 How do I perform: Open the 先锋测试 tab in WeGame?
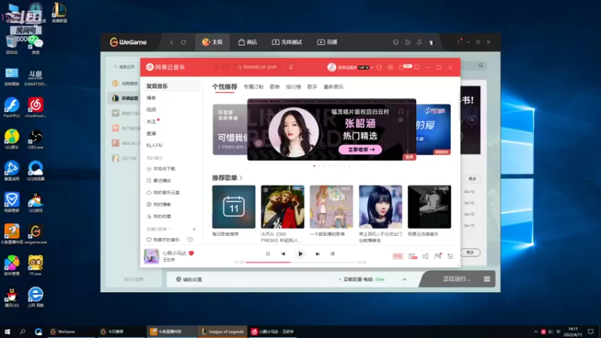click(287, 42)
